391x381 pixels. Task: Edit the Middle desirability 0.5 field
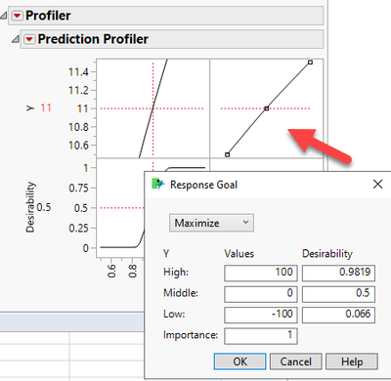338,294
